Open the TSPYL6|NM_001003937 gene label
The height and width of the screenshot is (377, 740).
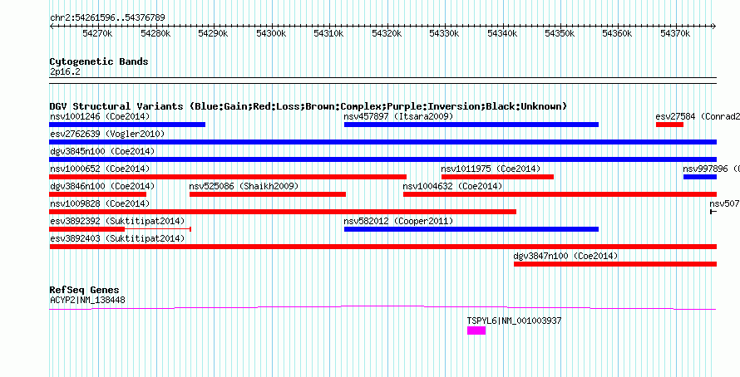click(x=515, y=321)
